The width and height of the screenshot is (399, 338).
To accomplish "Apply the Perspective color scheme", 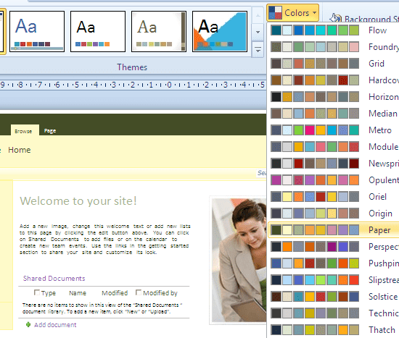I will tap(334, 247).
